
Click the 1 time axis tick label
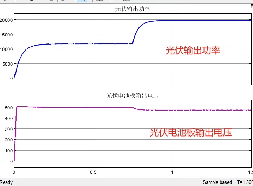point(172,172)
